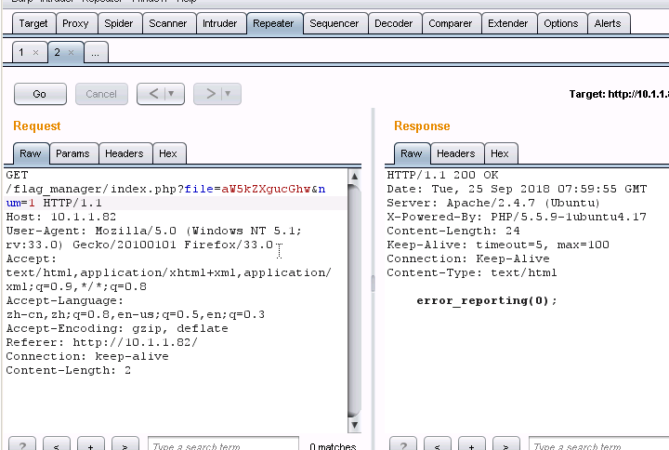Open the Spider tab
This screenshot has width=669, height=450.
[x=119, y=23]
